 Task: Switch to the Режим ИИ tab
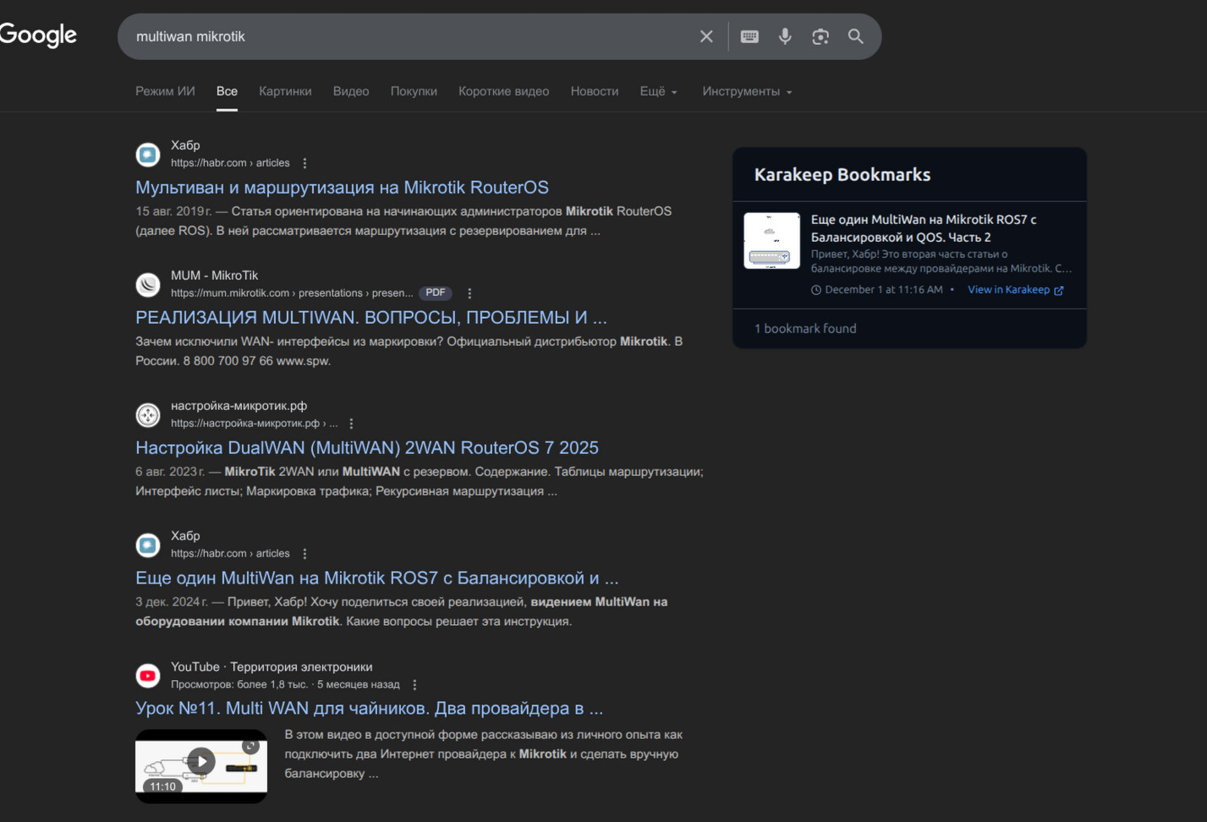(x=165, y=91)
